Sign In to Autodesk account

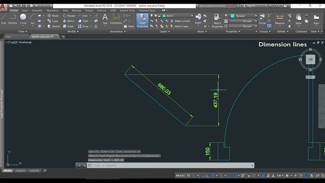coord(249,6)
